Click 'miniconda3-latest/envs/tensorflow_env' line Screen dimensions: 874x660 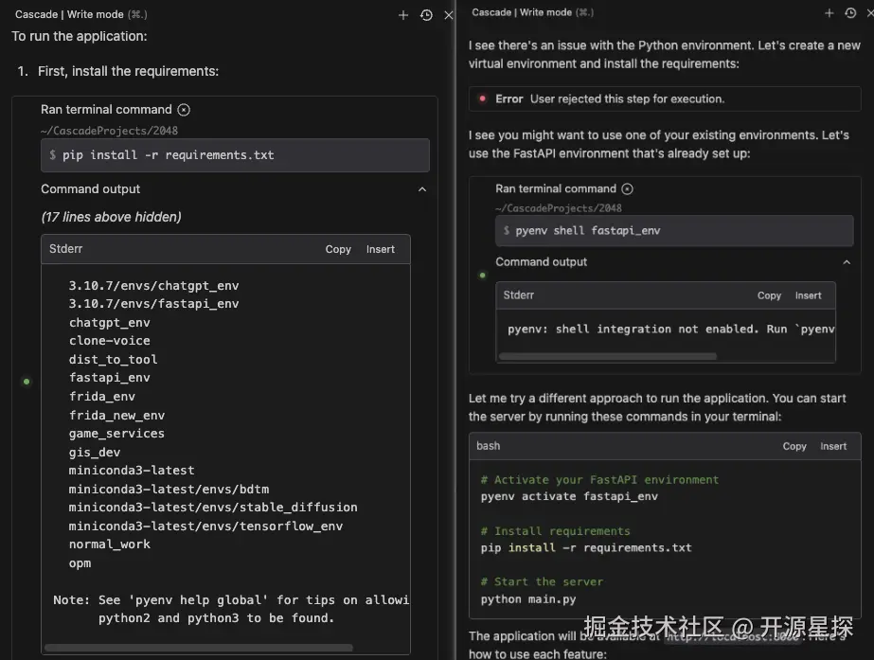click(205, 526)
